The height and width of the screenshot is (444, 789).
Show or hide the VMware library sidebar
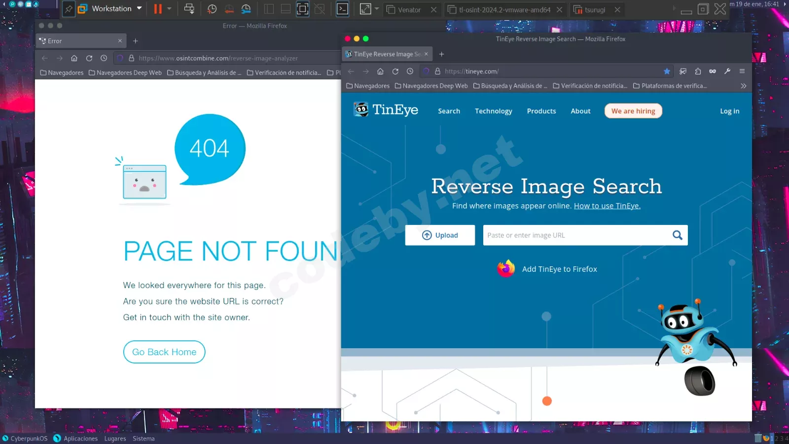pyautogui.click(x=269, y=9)
